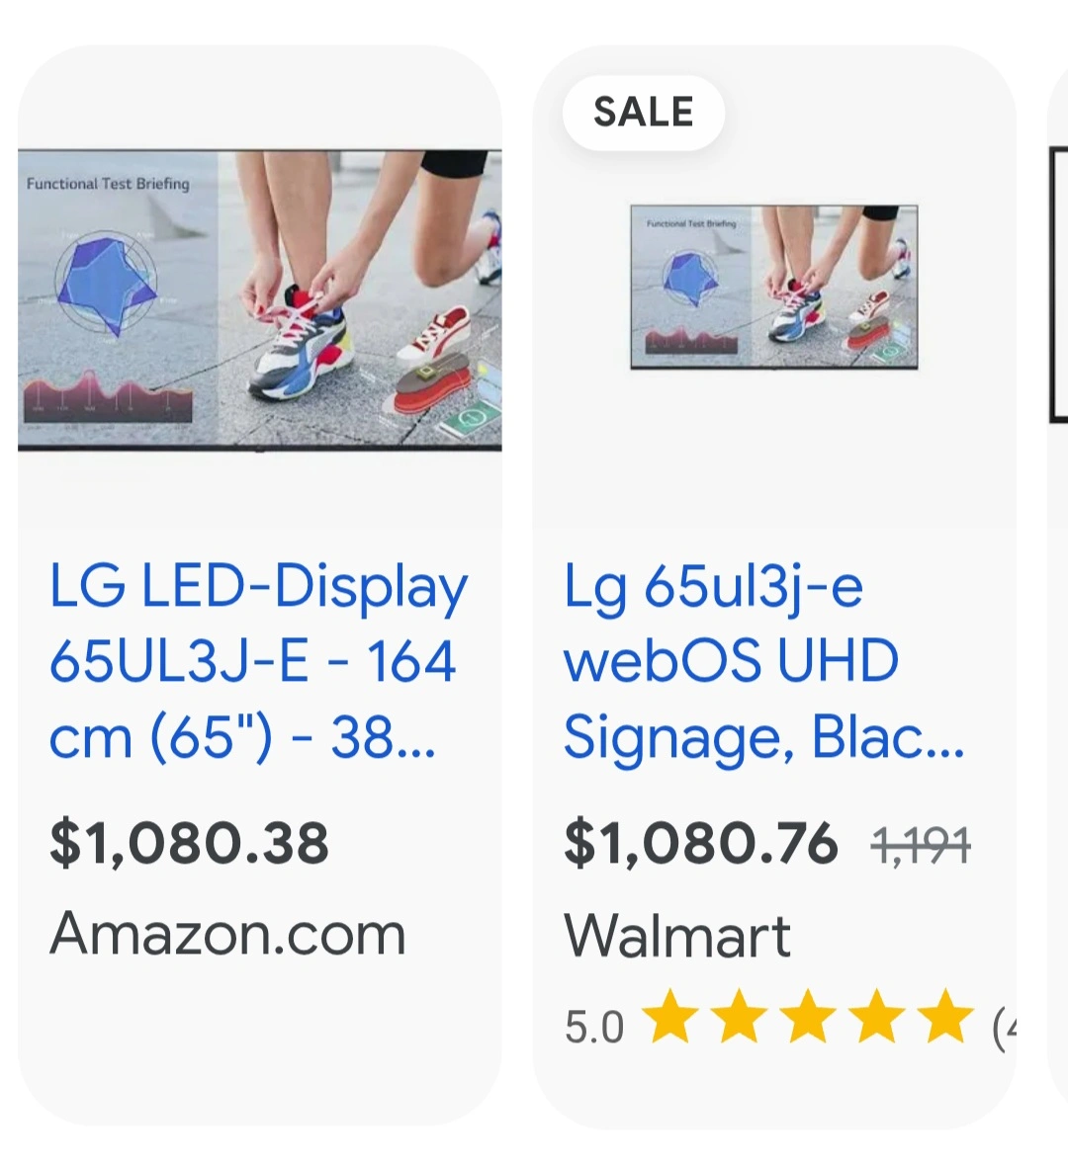This screenshot has height=1170, width=1068.
Task: Click the SALE badge on the Walmart card
Action: click(643, 113)
